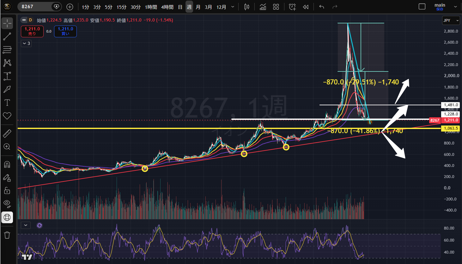Open the layout templates grid
The width and height of the screenshot is (462, 264).
pos(276,7)
